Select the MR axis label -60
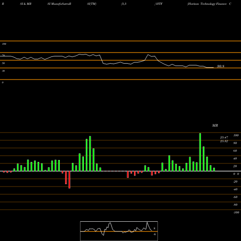Image resolution: width=241 pixels, height=241 pixels. click(235, 197)
